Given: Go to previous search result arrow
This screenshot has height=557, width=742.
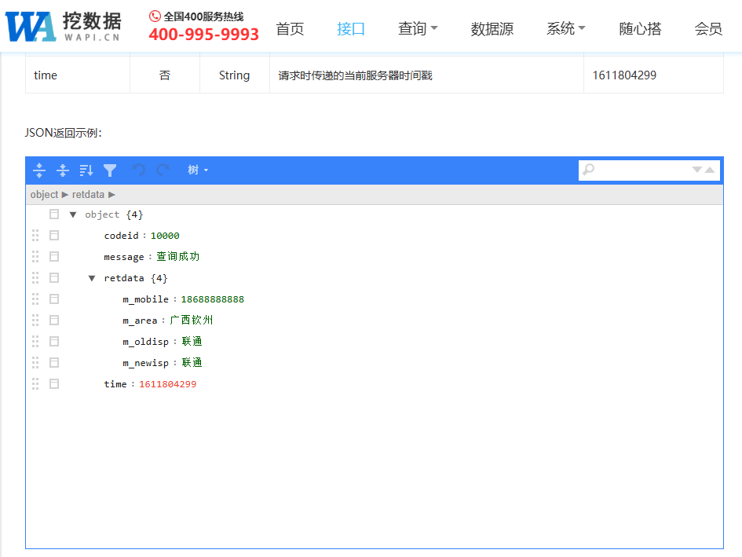Looking at the screenshot, I should 710,170.
